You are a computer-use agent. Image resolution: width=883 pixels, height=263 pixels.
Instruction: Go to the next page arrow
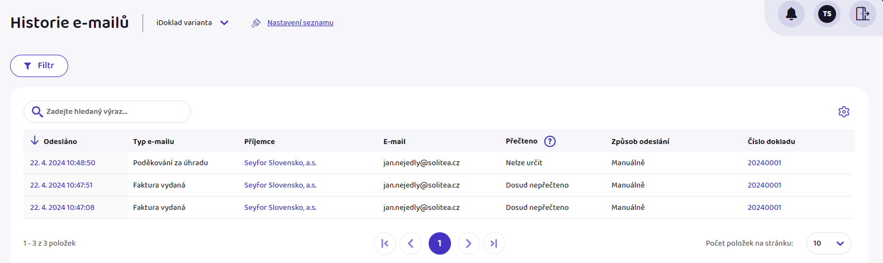(x=469, y=243)
